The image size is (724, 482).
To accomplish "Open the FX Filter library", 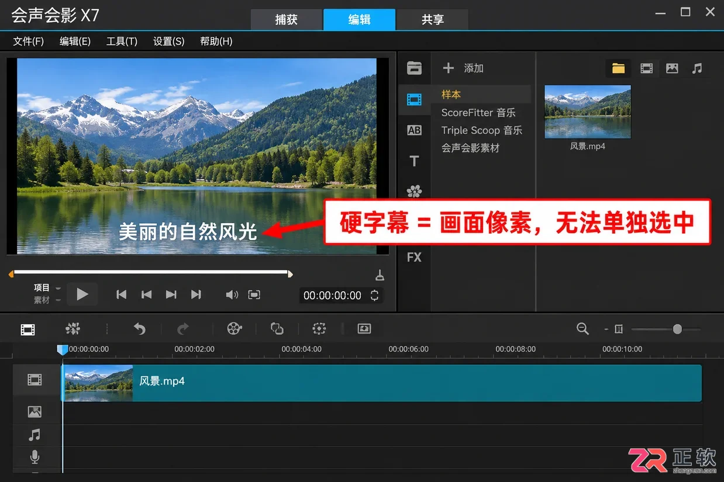I will coord(414,257).
